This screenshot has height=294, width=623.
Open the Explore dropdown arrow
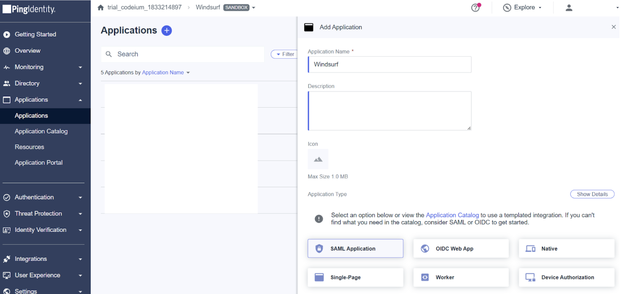[x=540, y=8]
